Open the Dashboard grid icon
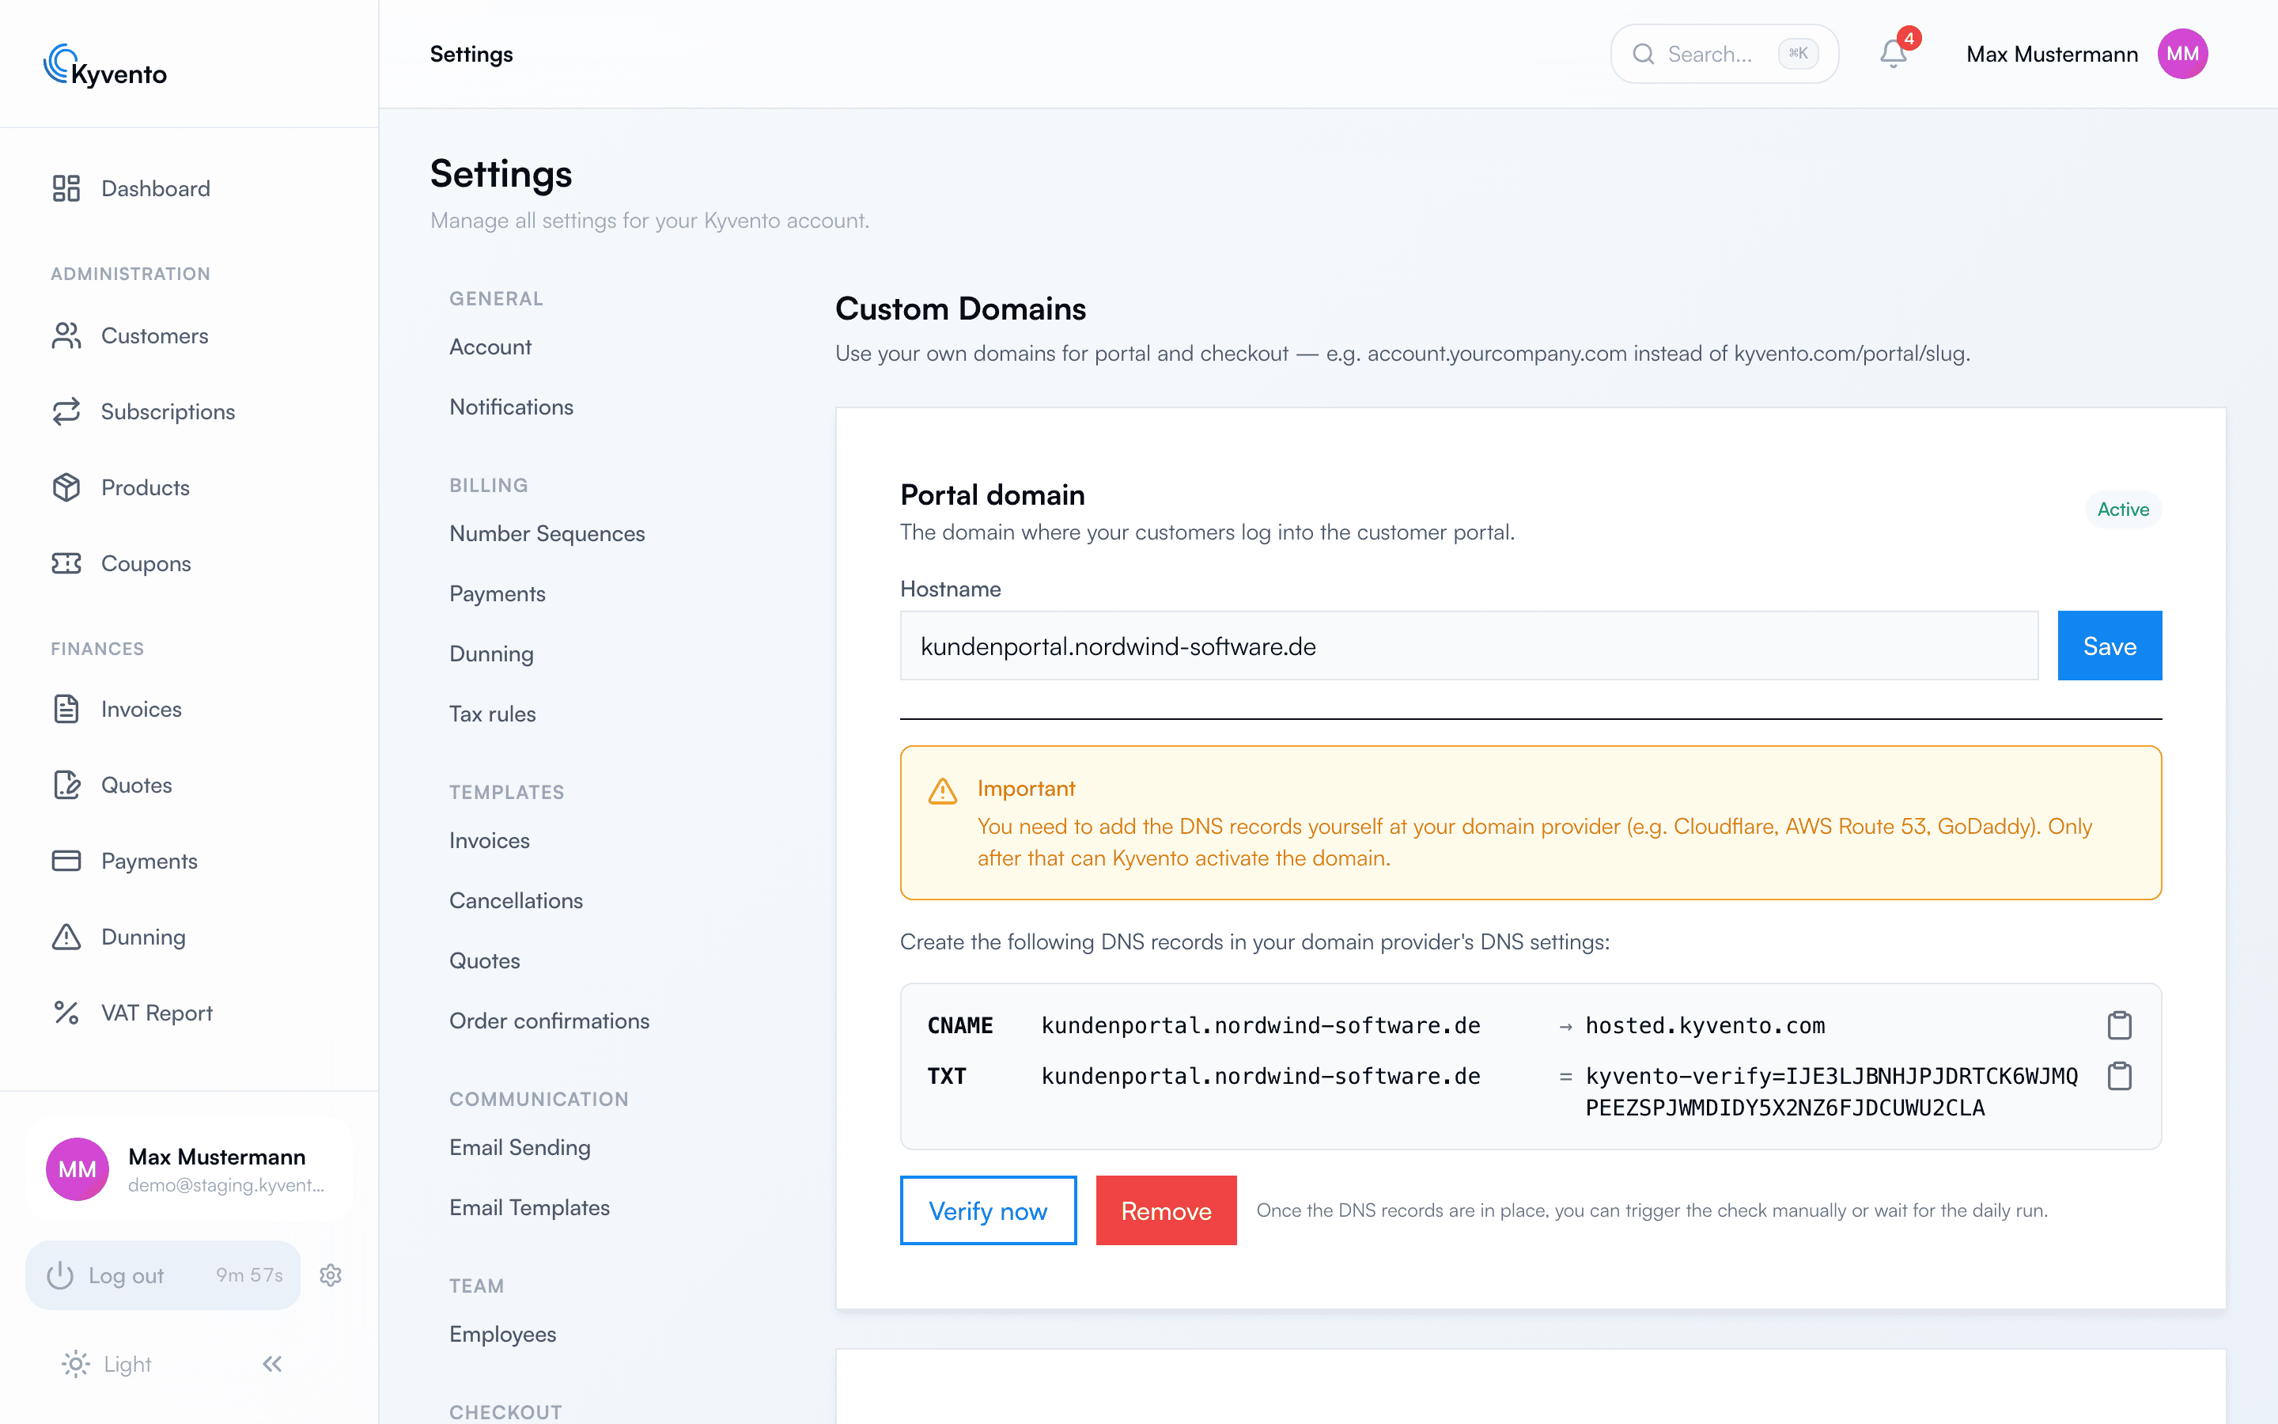The width and height of the screenshot is (2278, 1424). point(66,188)
